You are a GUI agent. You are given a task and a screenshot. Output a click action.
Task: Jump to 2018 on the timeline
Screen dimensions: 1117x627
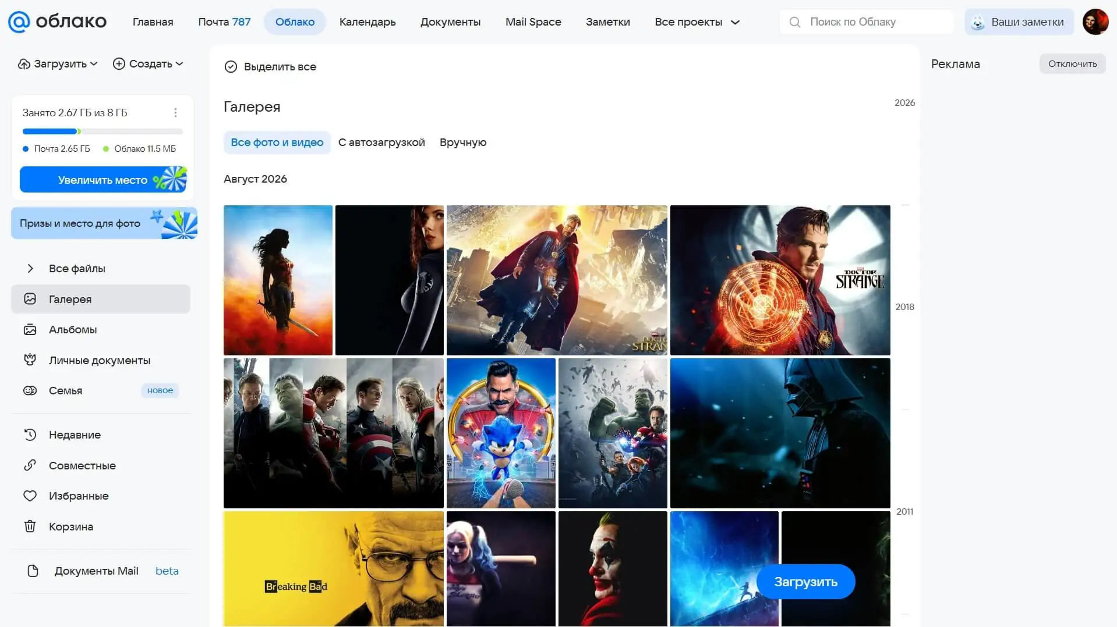[x=904, y=307]
